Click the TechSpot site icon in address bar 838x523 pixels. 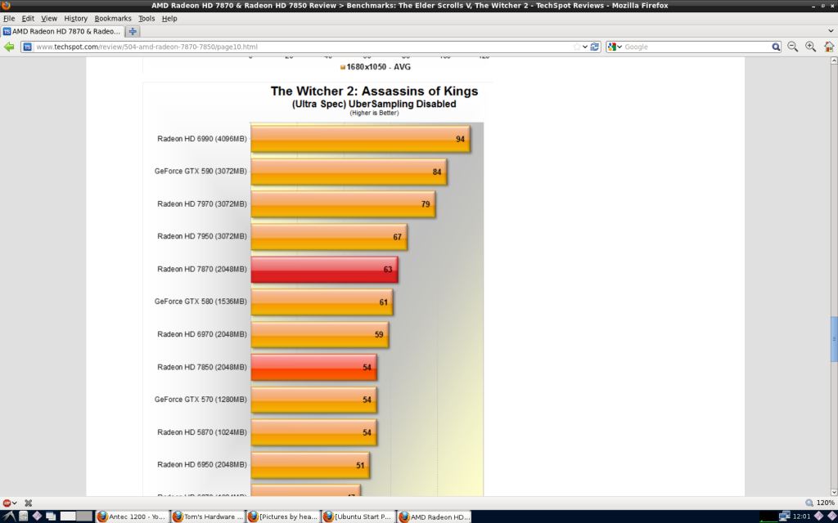click(x=27, y=47)
